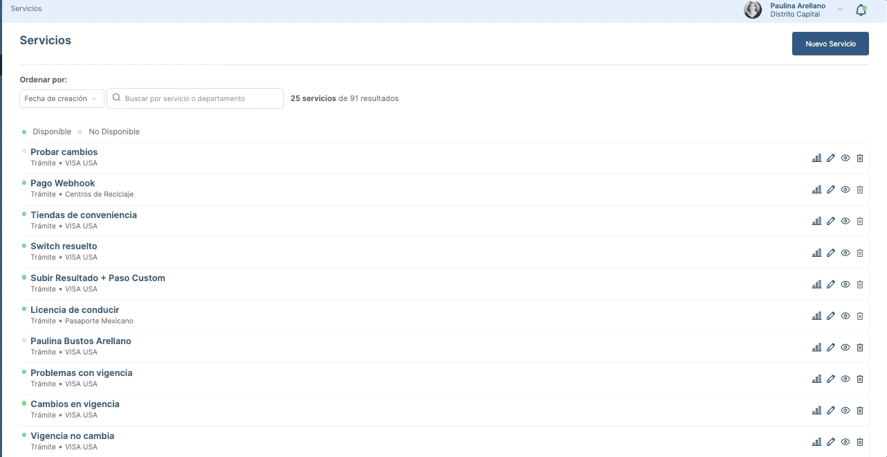The width and height of the screenshot is (887, 457).
Task: Open the Tiendas de conveniencia link
Action: click(84, 215)
